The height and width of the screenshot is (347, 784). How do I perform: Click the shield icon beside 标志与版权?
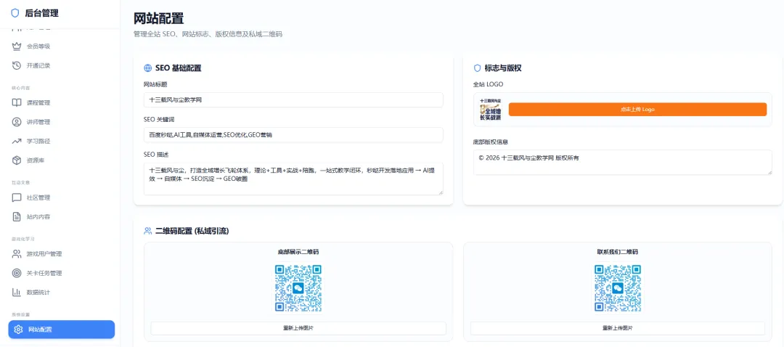[x=477, y=68]
